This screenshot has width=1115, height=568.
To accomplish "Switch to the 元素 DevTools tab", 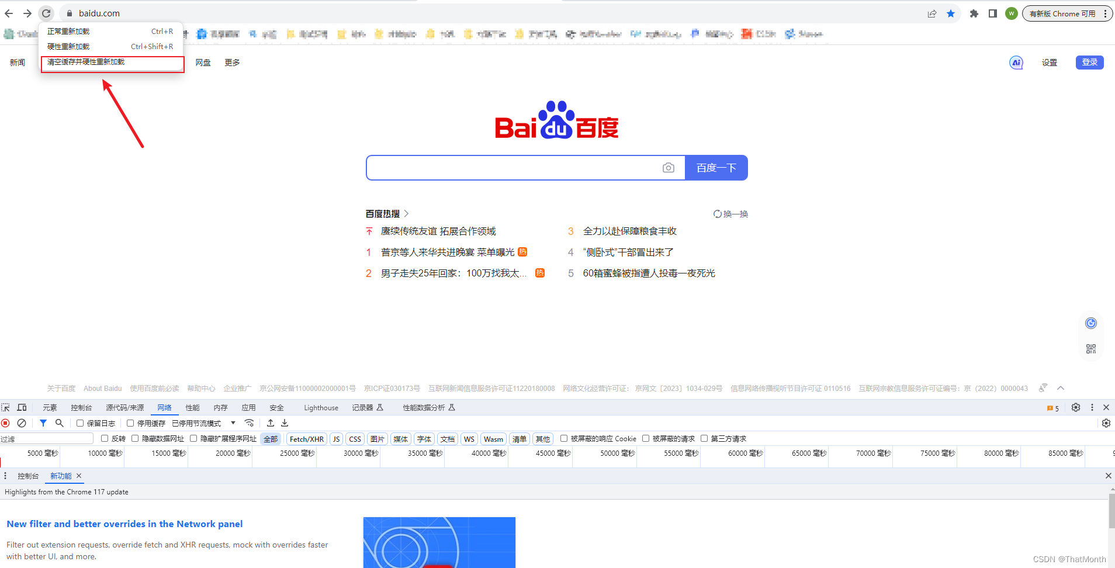I will pyautogui.click(x=50, y=408).
